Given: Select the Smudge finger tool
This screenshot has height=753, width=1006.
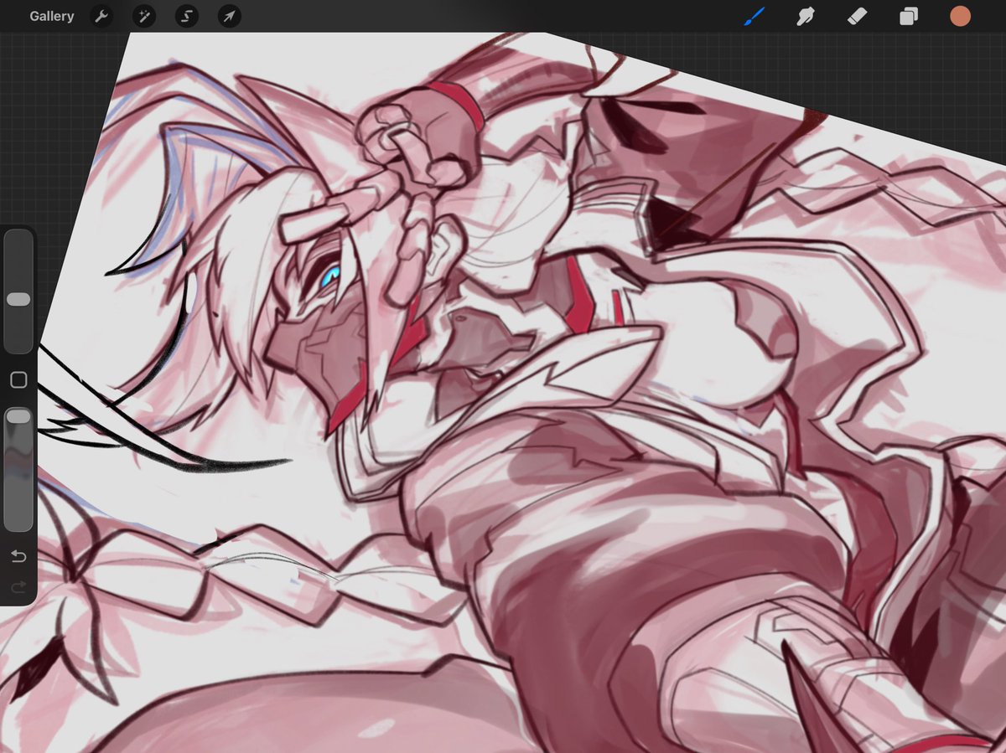Looking at the screenshot, I should [x=806, y=16].
